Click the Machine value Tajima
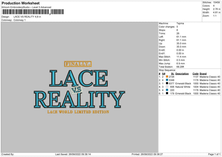 coord(180,23)
